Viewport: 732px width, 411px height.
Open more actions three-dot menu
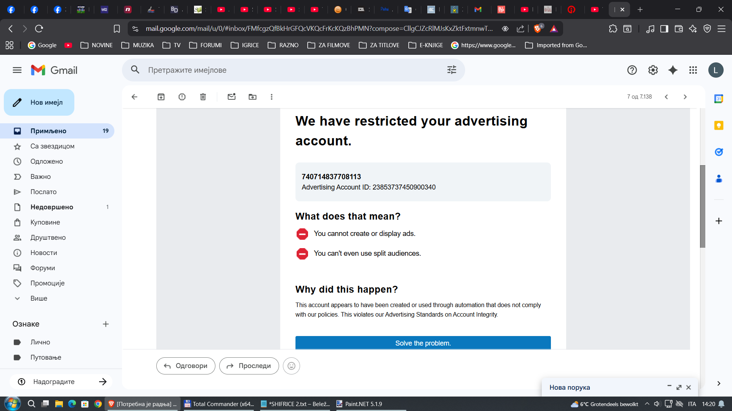(271, 97)
